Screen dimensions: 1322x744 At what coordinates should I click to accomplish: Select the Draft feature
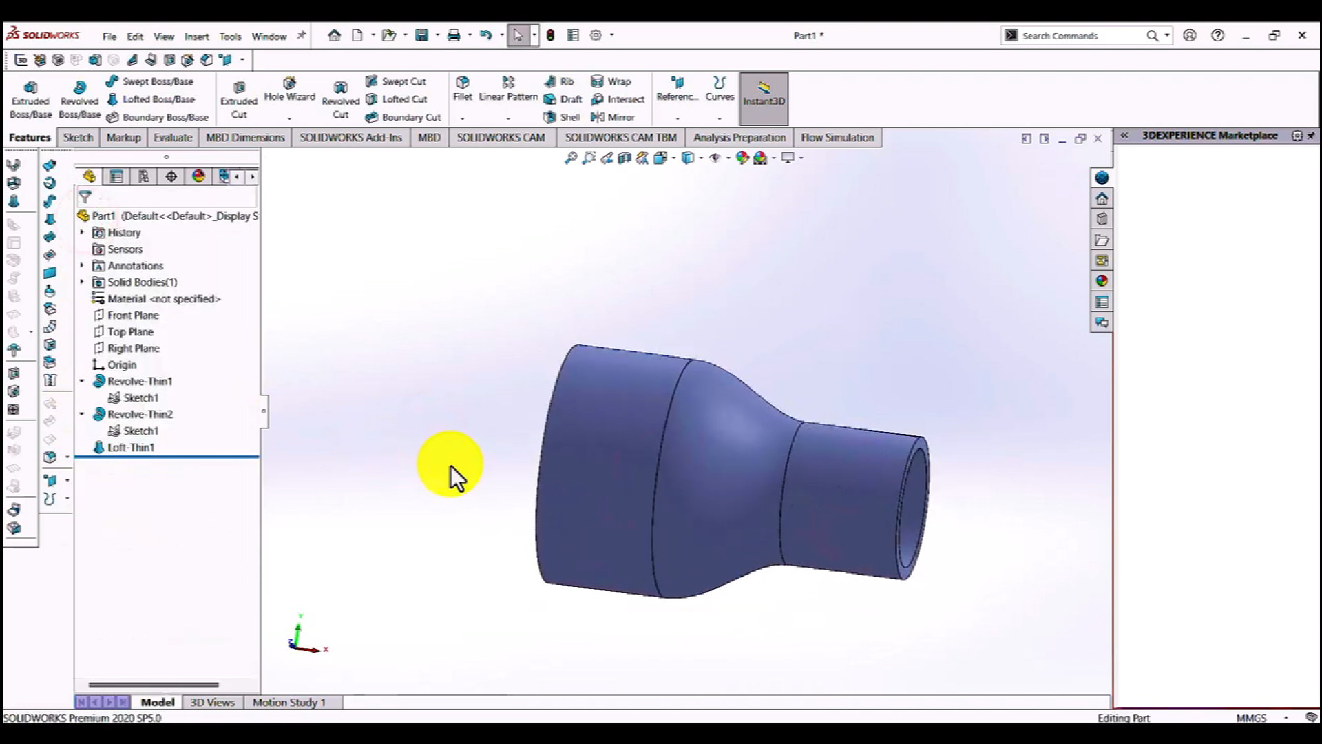pos(563,99)
